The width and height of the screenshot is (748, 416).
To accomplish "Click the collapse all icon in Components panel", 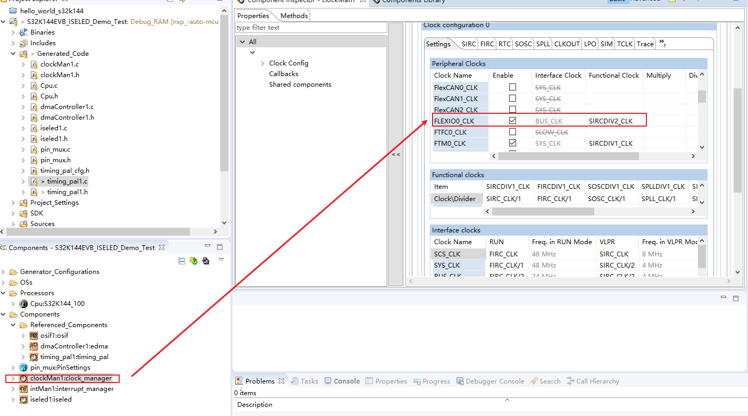I will 182,261.
